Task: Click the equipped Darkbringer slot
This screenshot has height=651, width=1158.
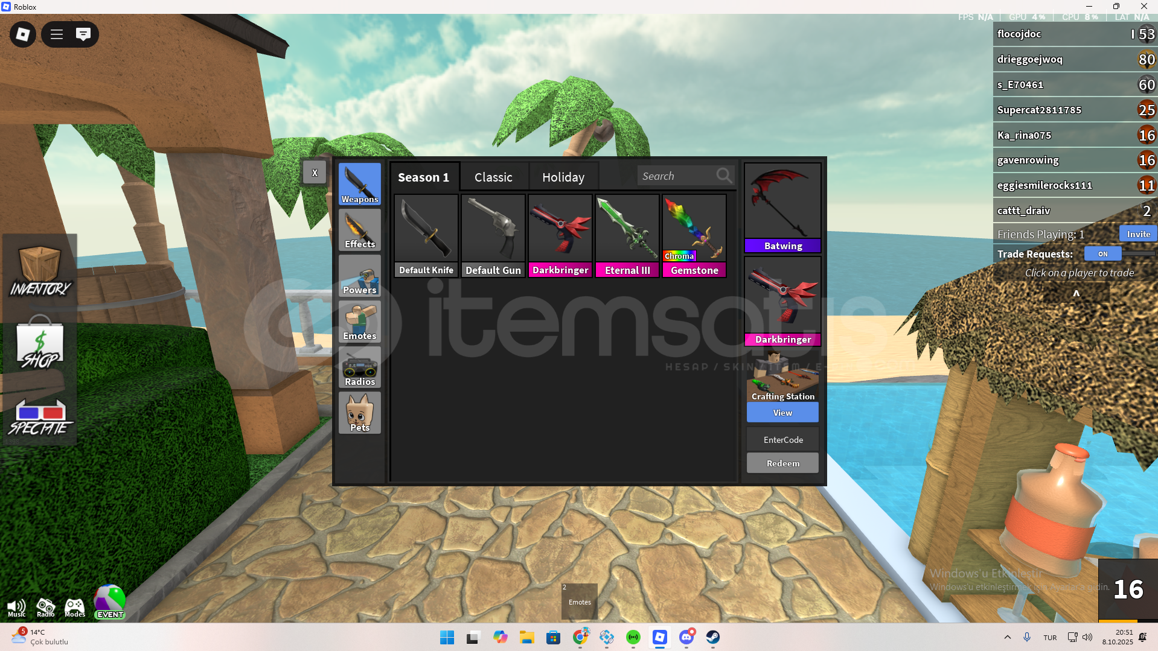Action: [783, 302]
